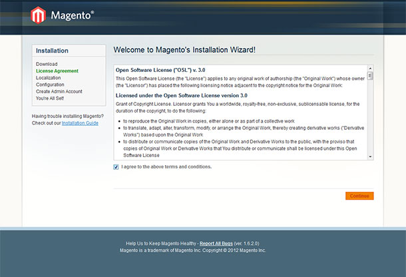
Task: Uncheck the agree to terms checkbox
Action: [116, 167]
